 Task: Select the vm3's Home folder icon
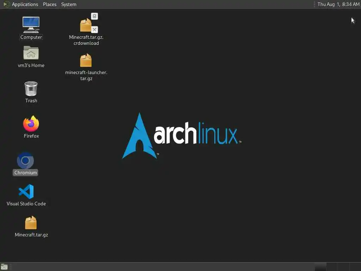click(31, 57)
